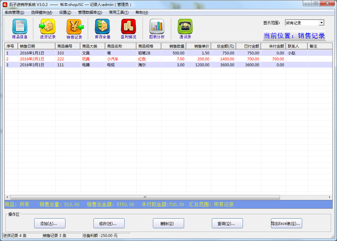The height and width of the screenshot is (241, 337).
Task: Open the 常用工具(T) menu
Action: 119,12
